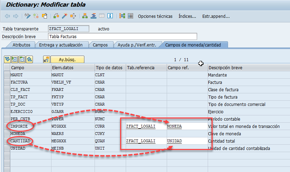Click the collapse-all double up arrow icon
This screenshot has height=172, width=290.
(x=29, y=59)
